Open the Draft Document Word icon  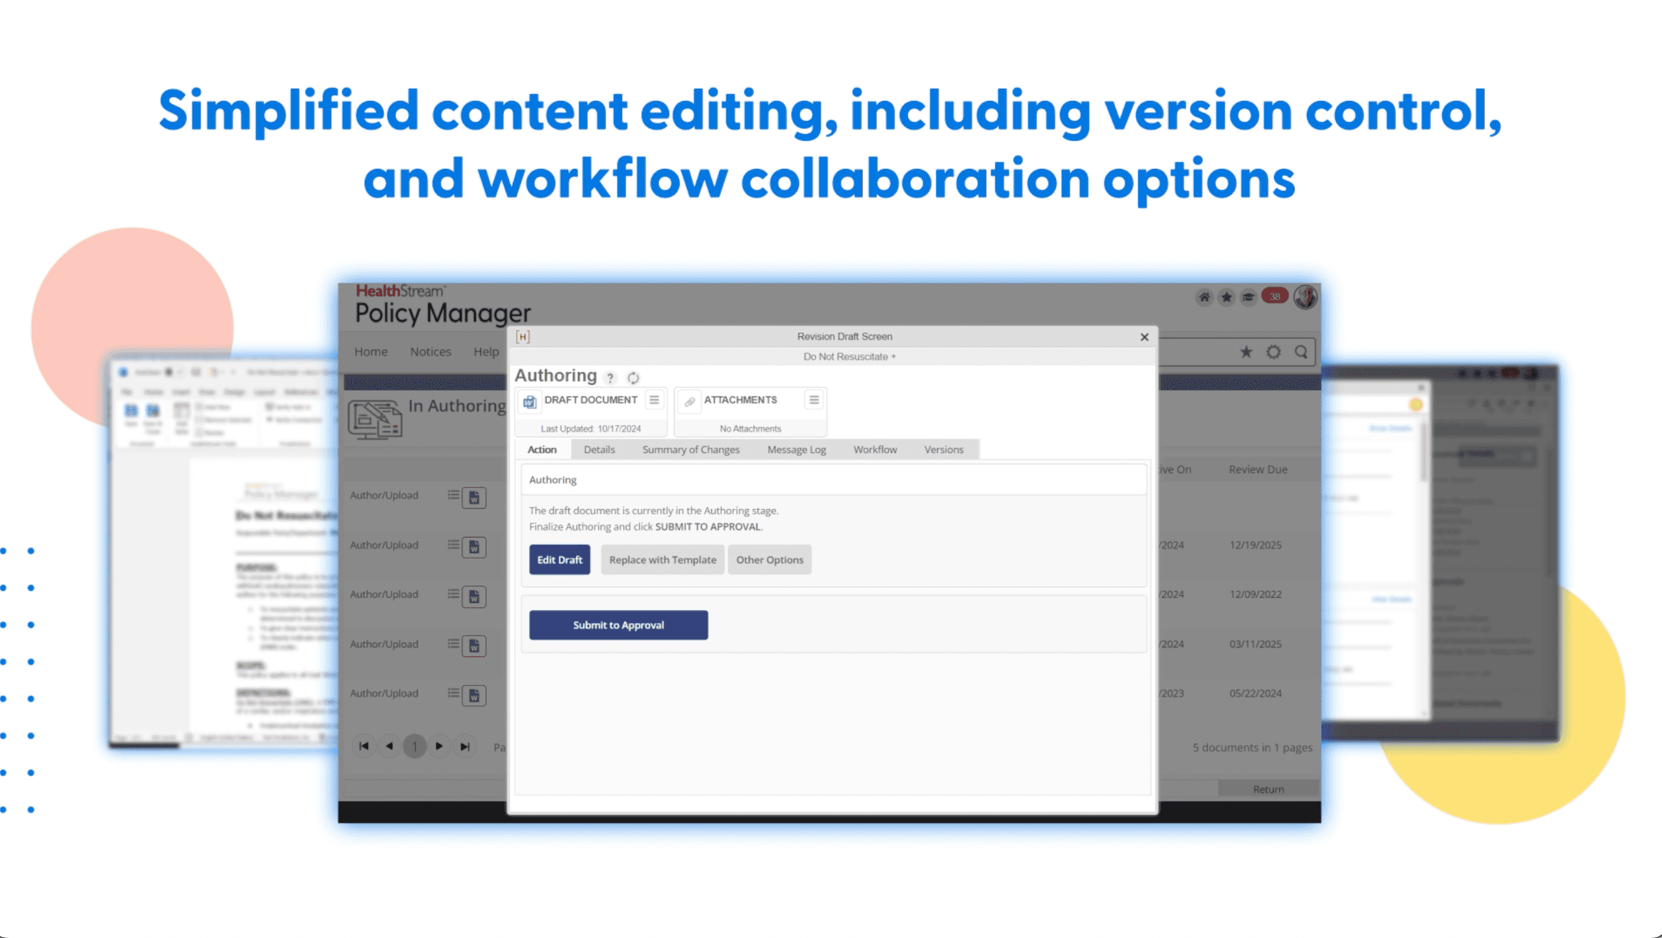[x=530, y=402]
